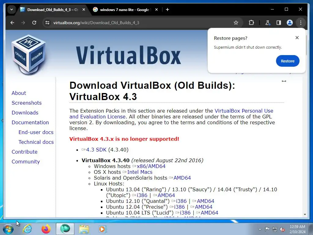Open the Extensions puzzle icon
The width and height of the screenshot is (313, 235).
coord(251,23)
